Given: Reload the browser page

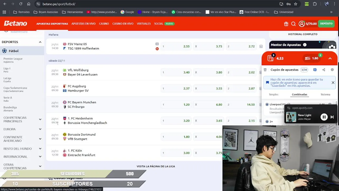Looking at the screenshot, I should click(21, 4).
